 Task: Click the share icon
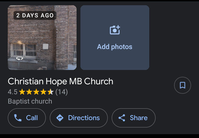(x=122, y=118)
